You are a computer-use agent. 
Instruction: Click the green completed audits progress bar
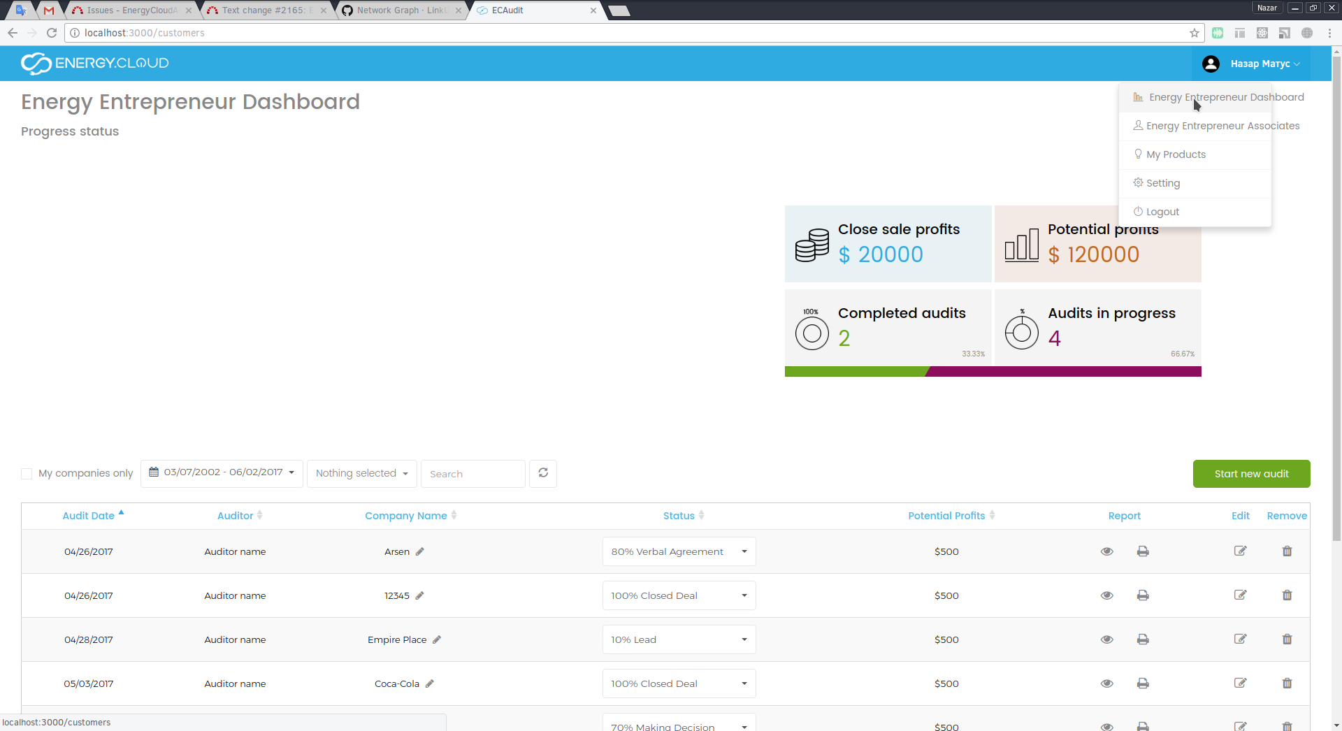pyautogui.click(x=856, y=372)
